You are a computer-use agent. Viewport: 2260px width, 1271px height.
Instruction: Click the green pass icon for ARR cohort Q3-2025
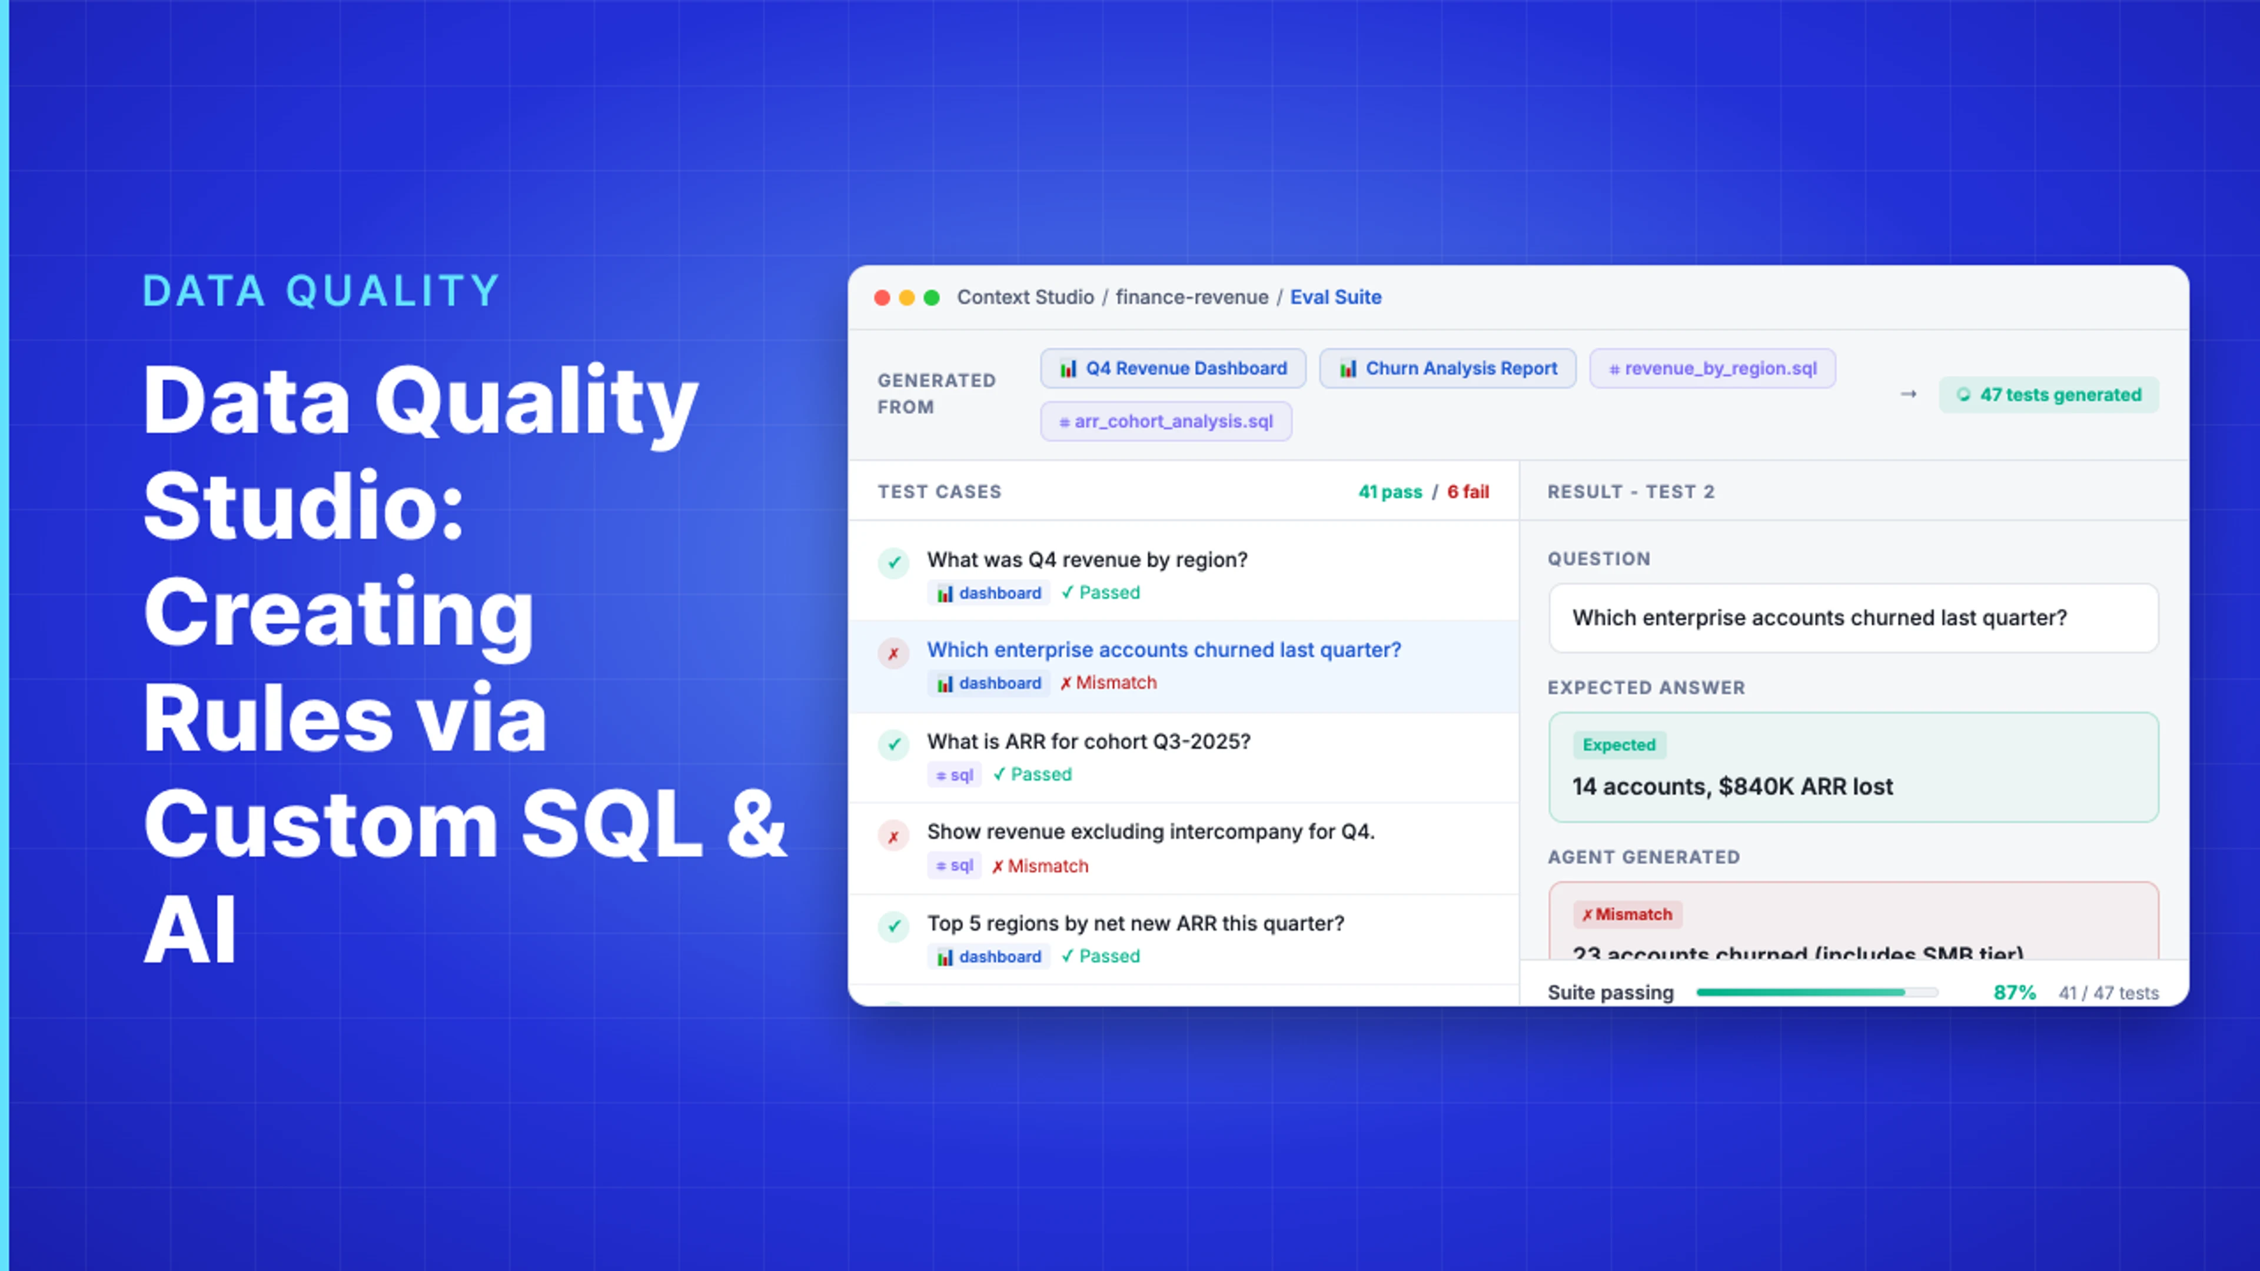click(x=893, y=745)
